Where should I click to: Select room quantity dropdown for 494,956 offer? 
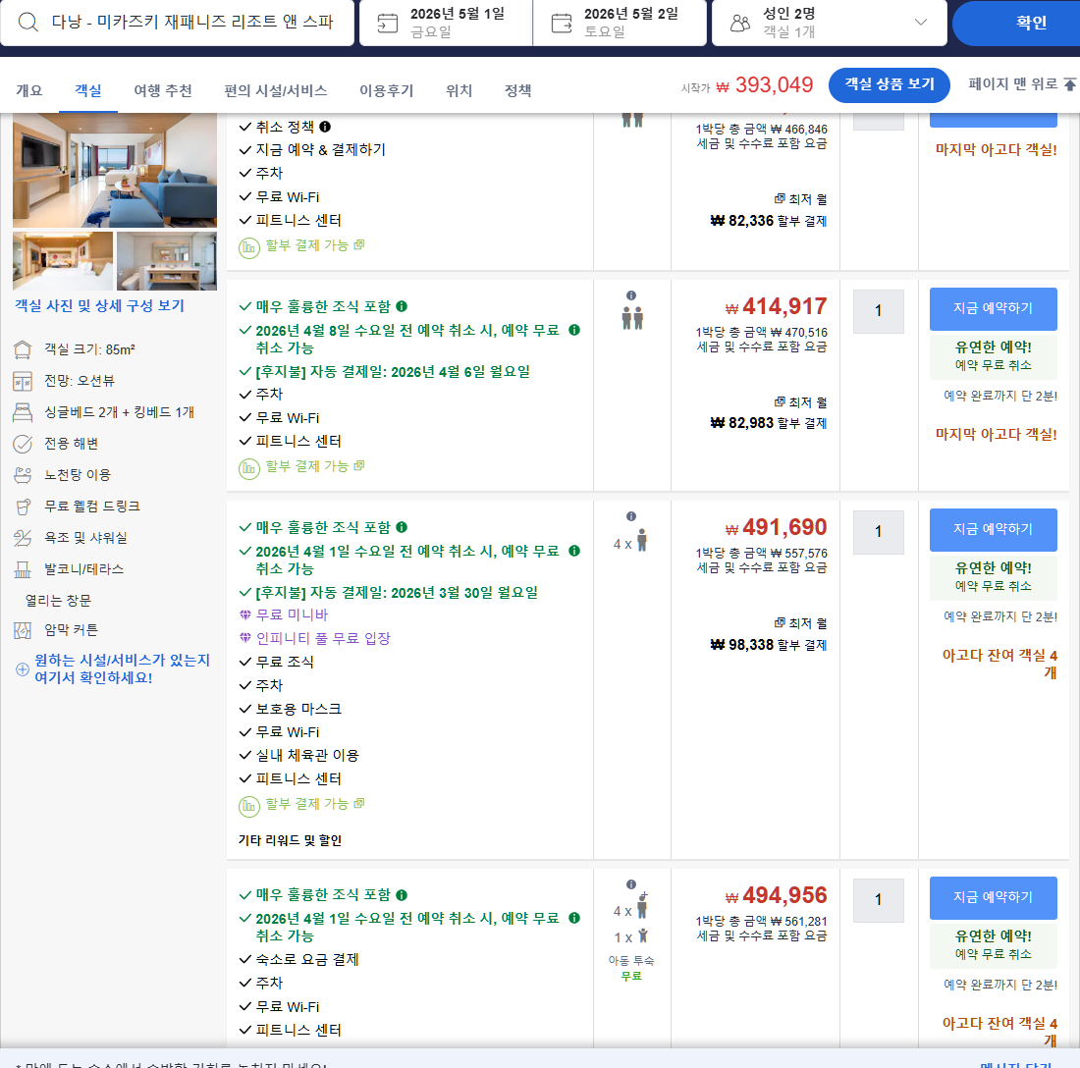coord(878,900)
